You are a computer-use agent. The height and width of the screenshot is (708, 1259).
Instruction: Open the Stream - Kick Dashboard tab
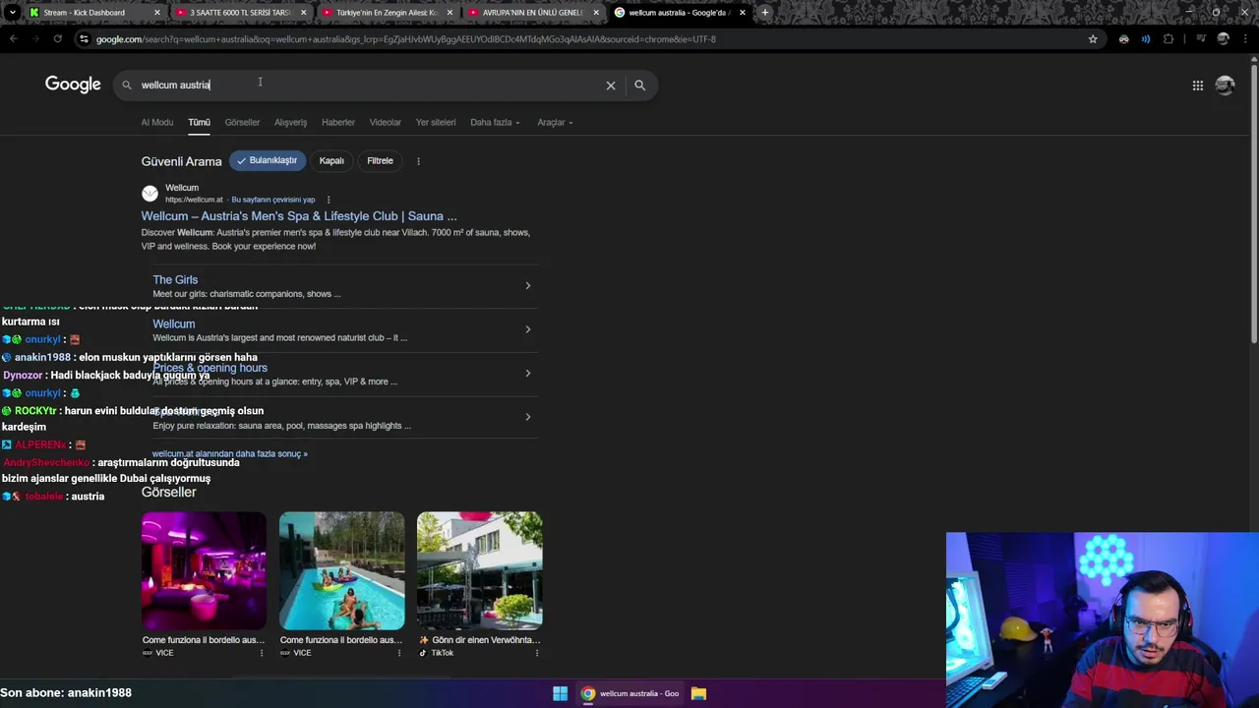click(x=84, y=13)
